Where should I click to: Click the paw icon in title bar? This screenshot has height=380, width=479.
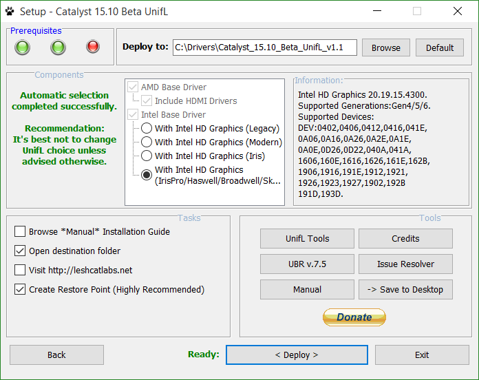[10, 12]
